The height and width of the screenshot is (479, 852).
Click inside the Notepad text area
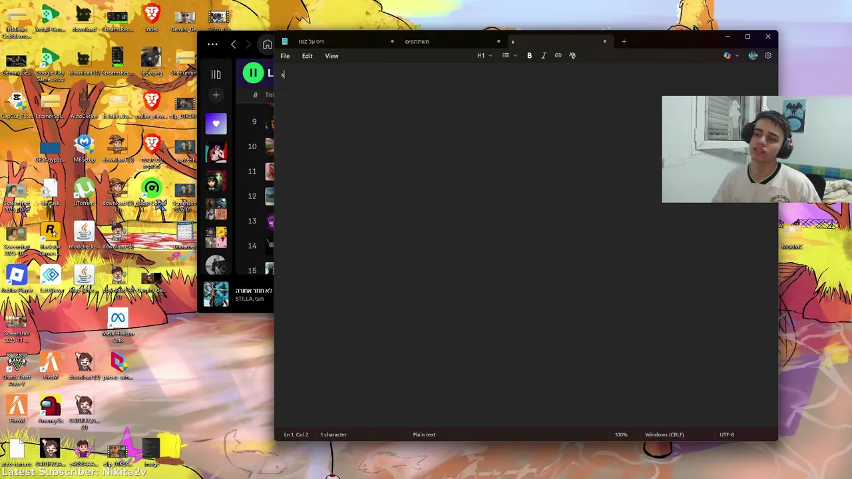tap(526, 246)
